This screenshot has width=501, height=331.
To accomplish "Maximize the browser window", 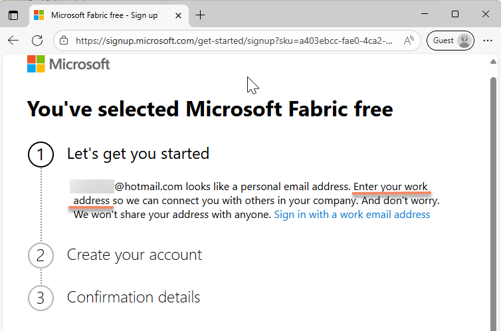I will click(455, 15).
